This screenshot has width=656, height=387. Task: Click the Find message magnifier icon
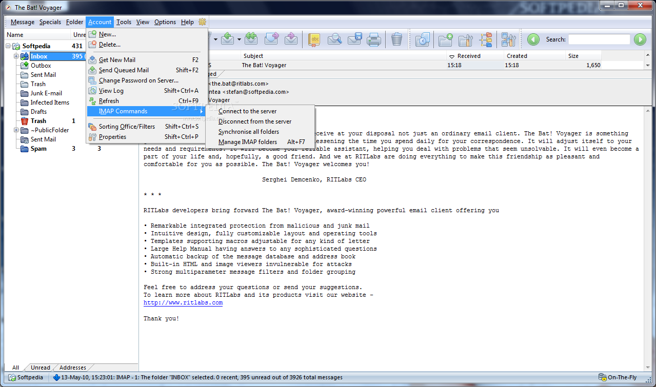[334, 39]
